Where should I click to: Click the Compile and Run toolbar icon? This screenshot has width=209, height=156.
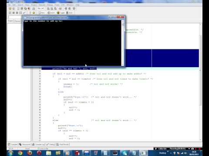coord(17,13)
